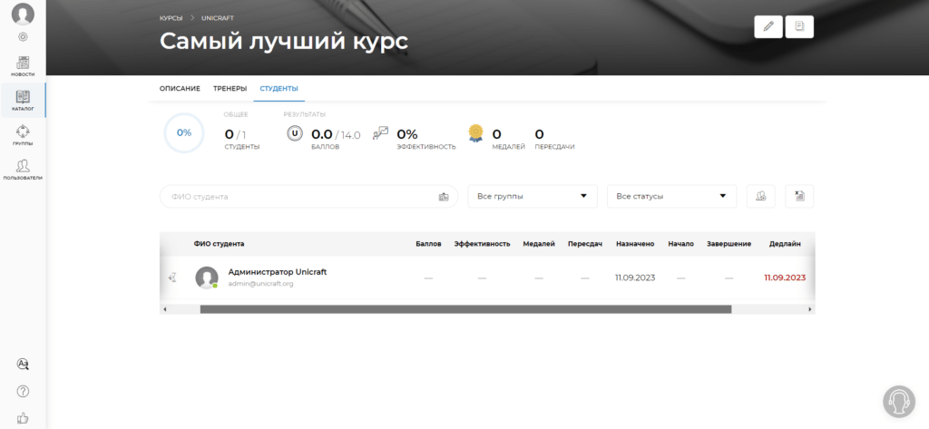
Task: Sort by Завершение column header
Action: 729,244
